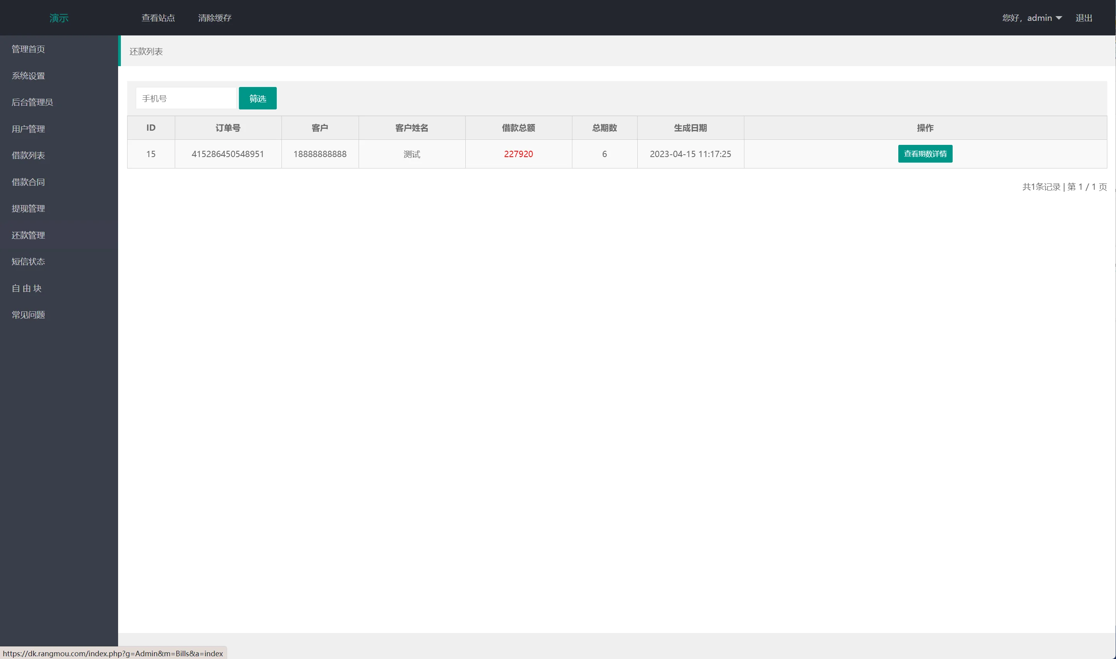This screenshot has height=659, width=1116.
Task: Select 提现管理 in sidebar
Action: pos(28,209)
